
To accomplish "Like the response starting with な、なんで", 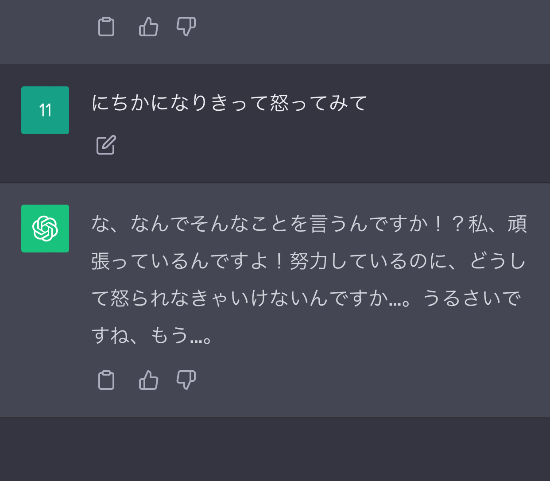I will [149, 380].
